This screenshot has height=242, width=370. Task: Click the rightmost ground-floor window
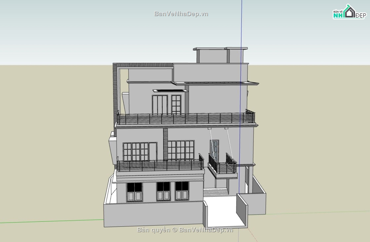(x=182, y=191)
